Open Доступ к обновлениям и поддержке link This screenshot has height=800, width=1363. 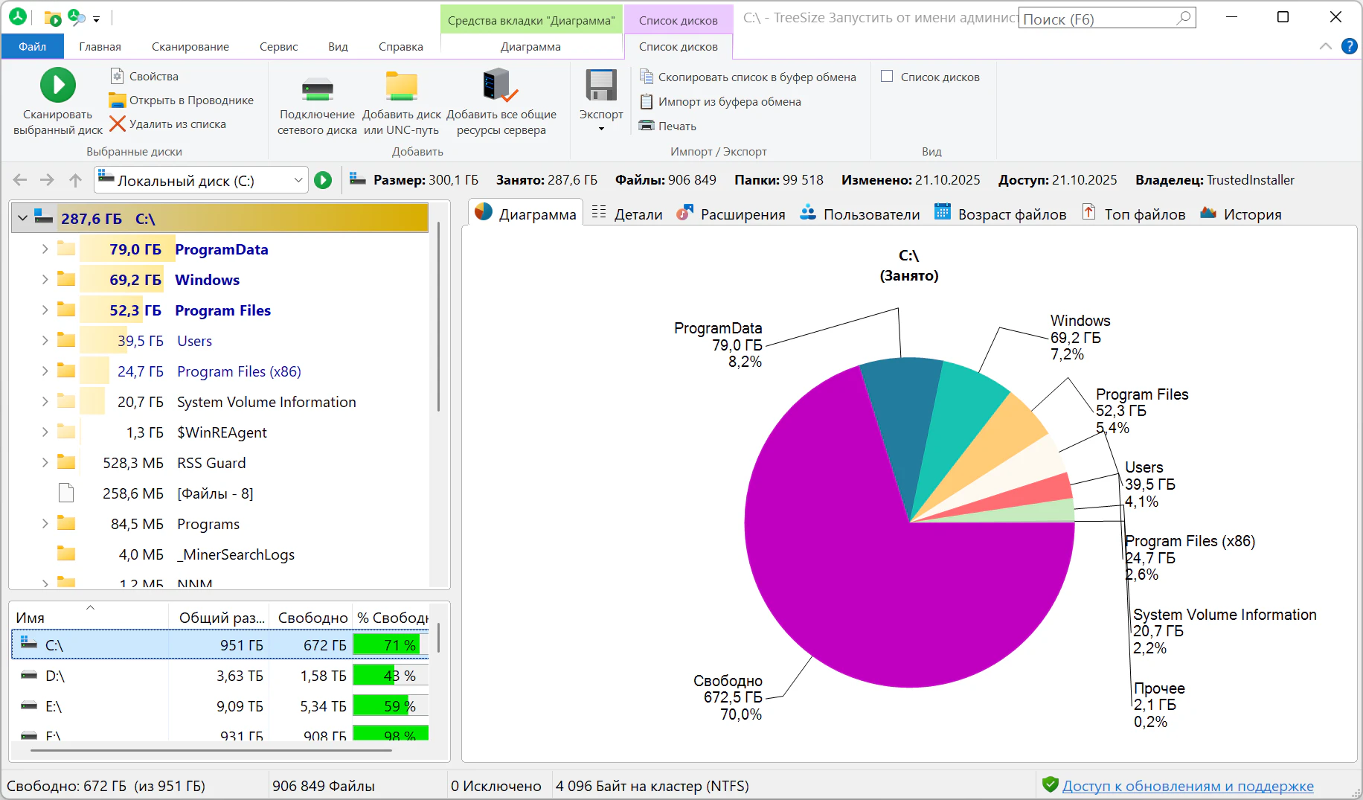coord(1187,786)
